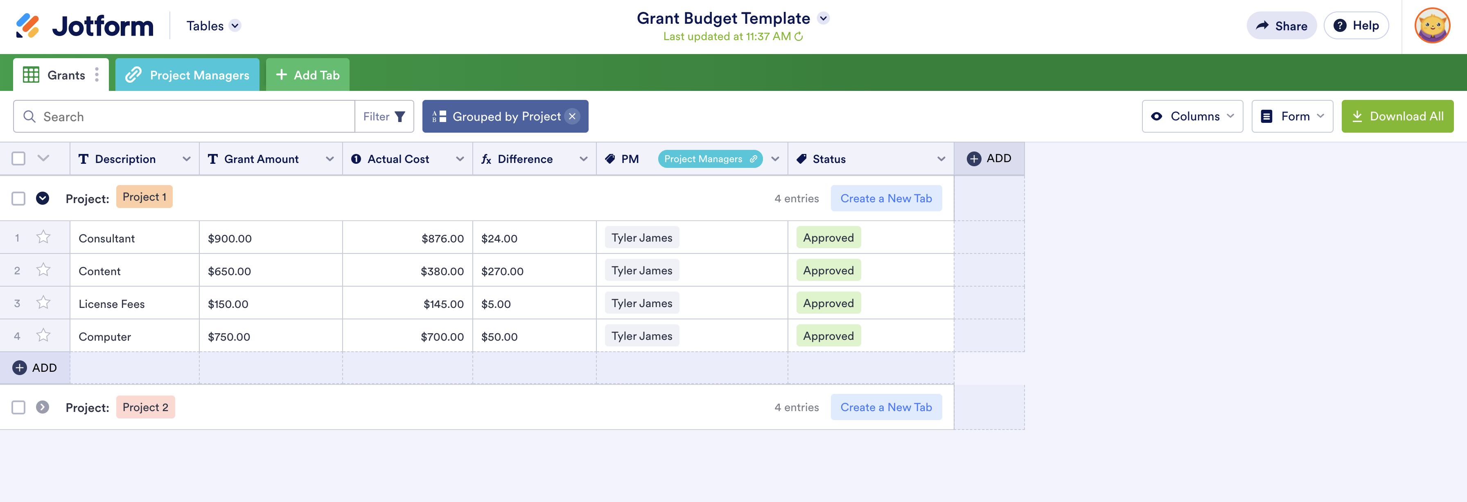Screen dimensions: 1467x502
Task: Tick the Project 2 group checkbox
Action: pyautogui.click(x=18, y=407)
